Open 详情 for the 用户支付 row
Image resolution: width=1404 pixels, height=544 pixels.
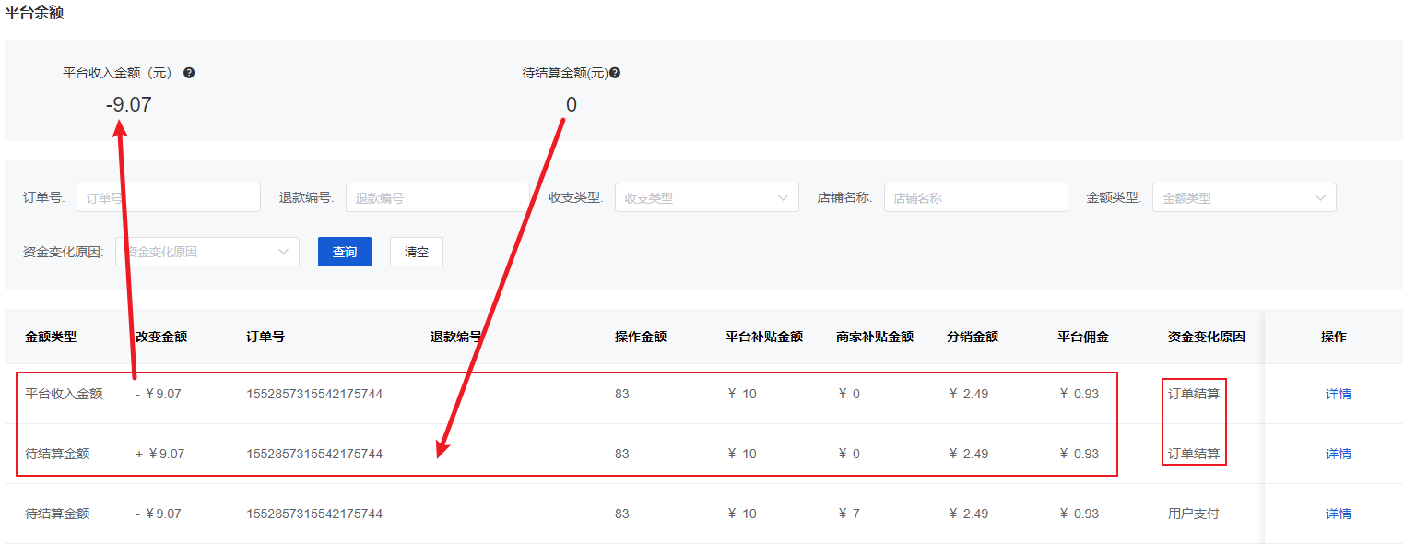(x=1339, y=514)
